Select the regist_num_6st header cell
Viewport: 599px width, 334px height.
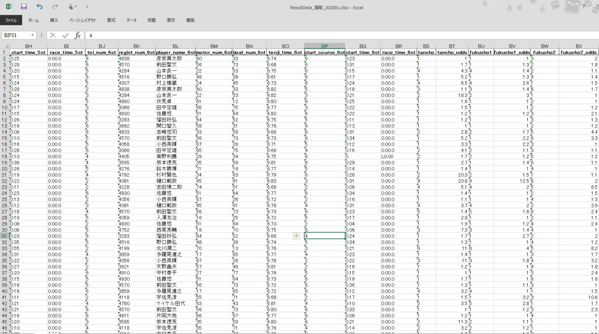[x=137, y=52]
